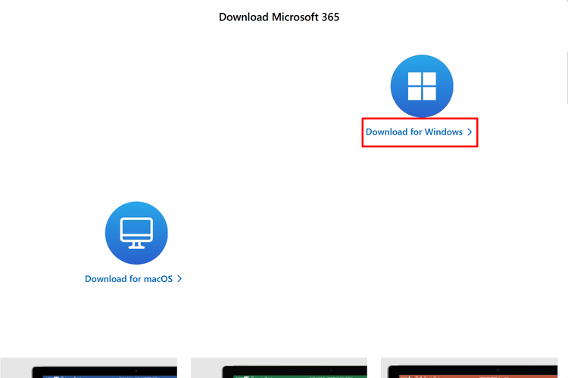Screen dimensions: 568x378
Task: Open the blue Word device thumbnail
Action: [x=89, y=368]
